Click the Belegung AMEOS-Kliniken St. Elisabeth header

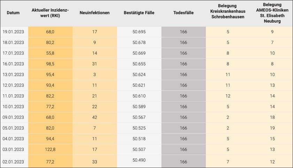[272, 13]
